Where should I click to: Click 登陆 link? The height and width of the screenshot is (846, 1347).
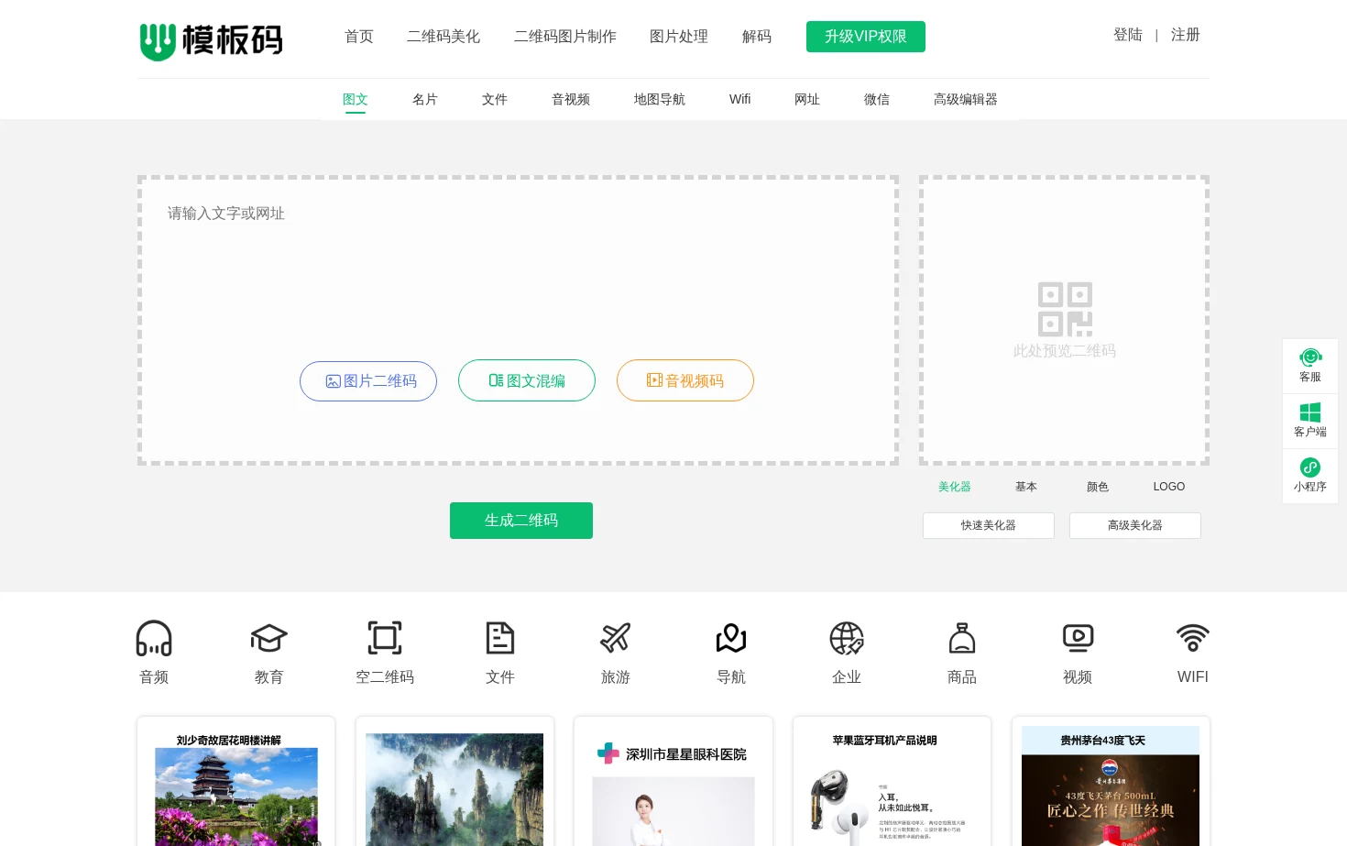1128,35
